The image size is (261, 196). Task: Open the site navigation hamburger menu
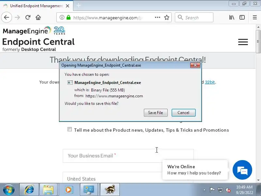coord(243,42)
